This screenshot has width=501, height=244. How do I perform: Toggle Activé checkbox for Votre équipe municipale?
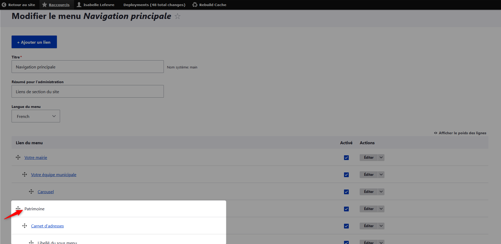[x=346, y=175]
